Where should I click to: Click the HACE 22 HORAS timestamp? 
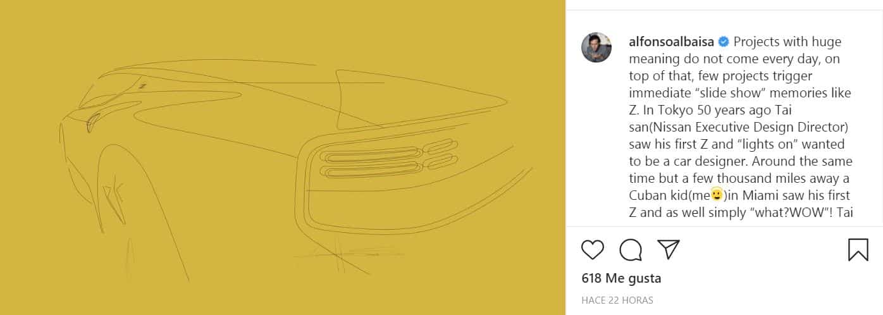click(x=617, y=300)
